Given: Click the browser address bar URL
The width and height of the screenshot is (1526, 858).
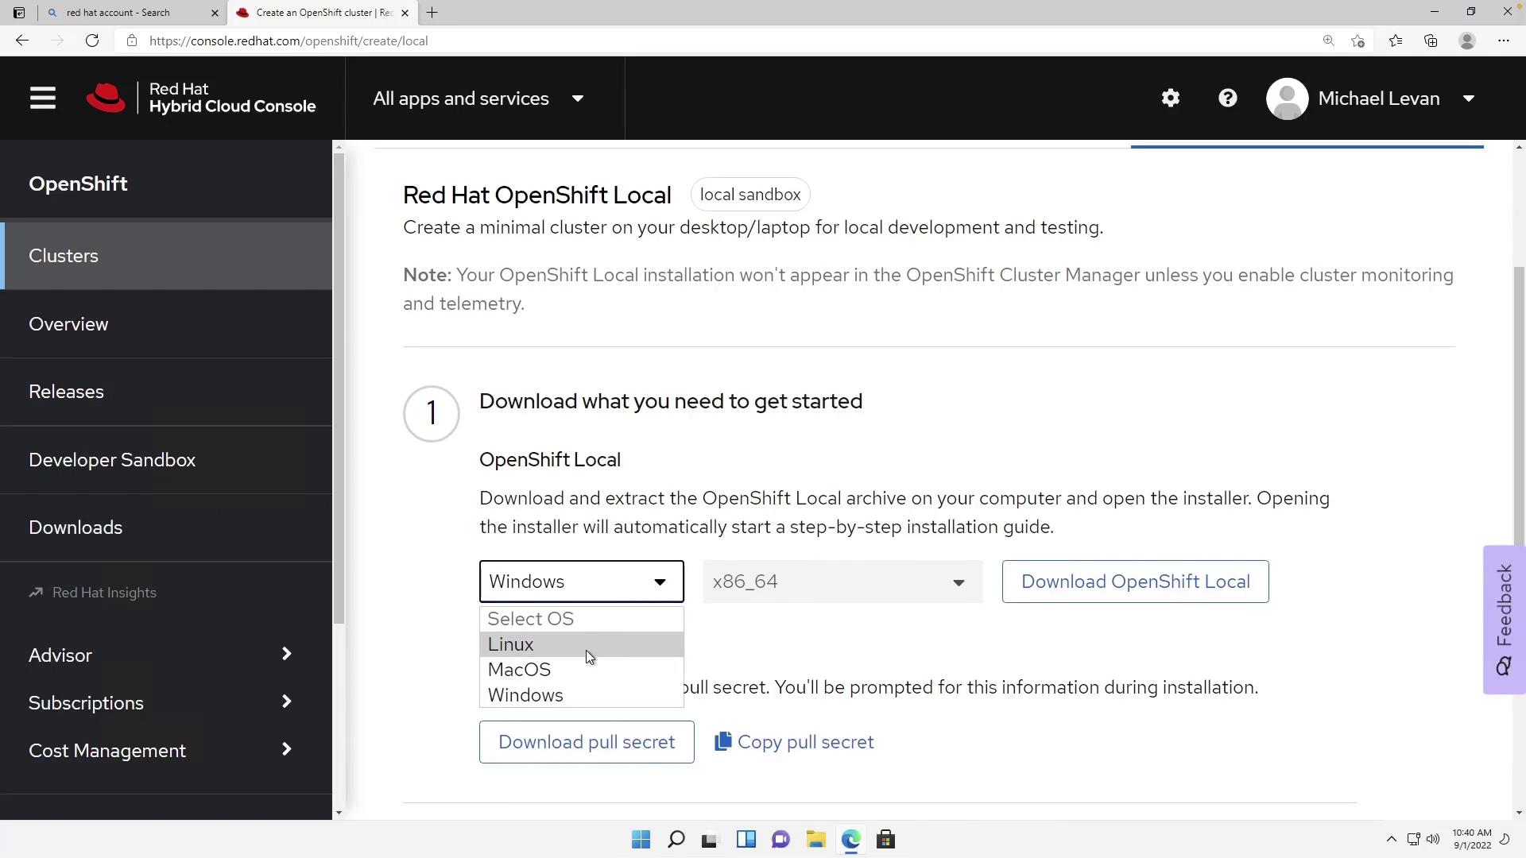Looking at the screenshot, I should pyautogui.click(x=289, y=41).
